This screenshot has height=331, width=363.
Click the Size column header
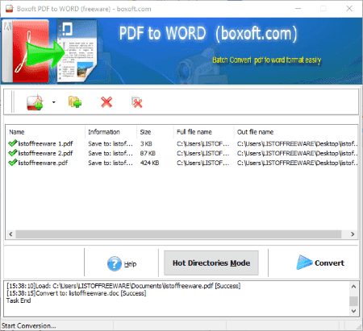point(155,132)
